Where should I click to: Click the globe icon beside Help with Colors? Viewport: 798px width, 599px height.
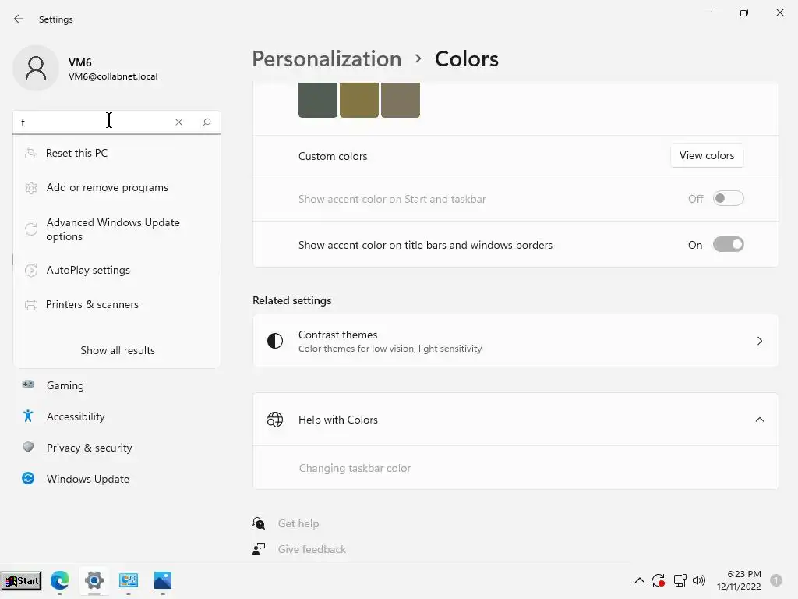click(x=275, y=420)
